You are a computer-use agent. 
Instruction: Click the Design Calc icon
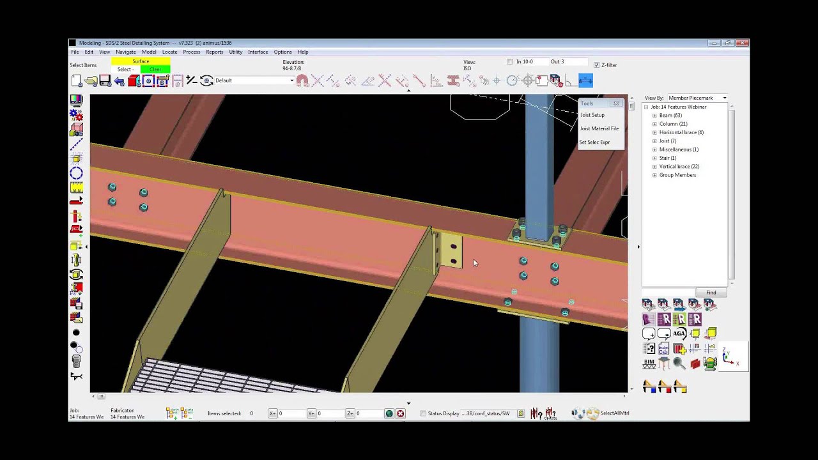pos(664,349)
